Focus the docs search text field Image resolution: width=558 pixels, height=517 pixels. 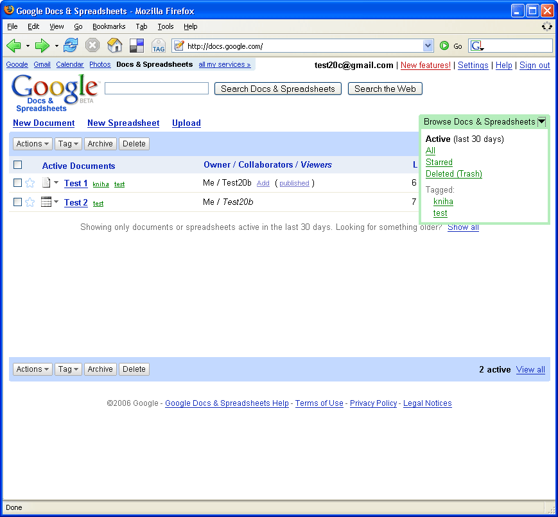(157, 89)
